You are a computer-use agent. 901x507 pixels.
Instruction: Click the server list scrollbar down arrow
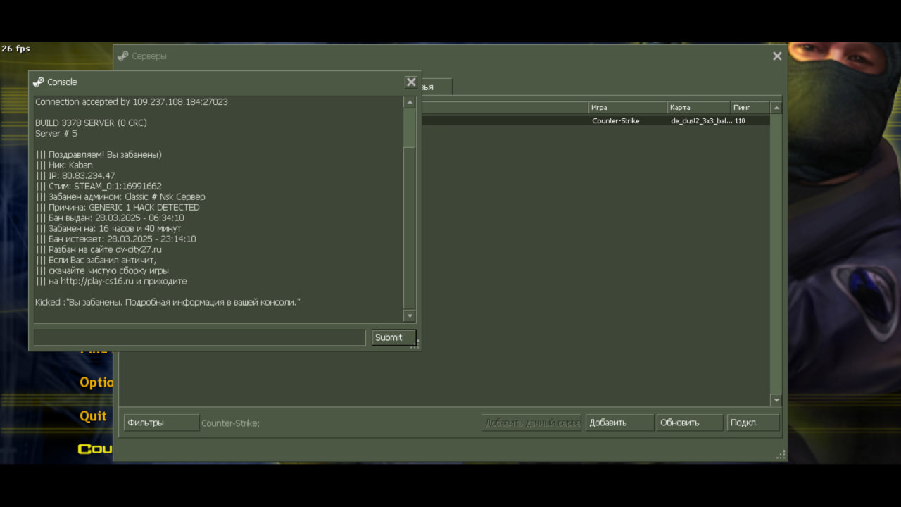776,400
